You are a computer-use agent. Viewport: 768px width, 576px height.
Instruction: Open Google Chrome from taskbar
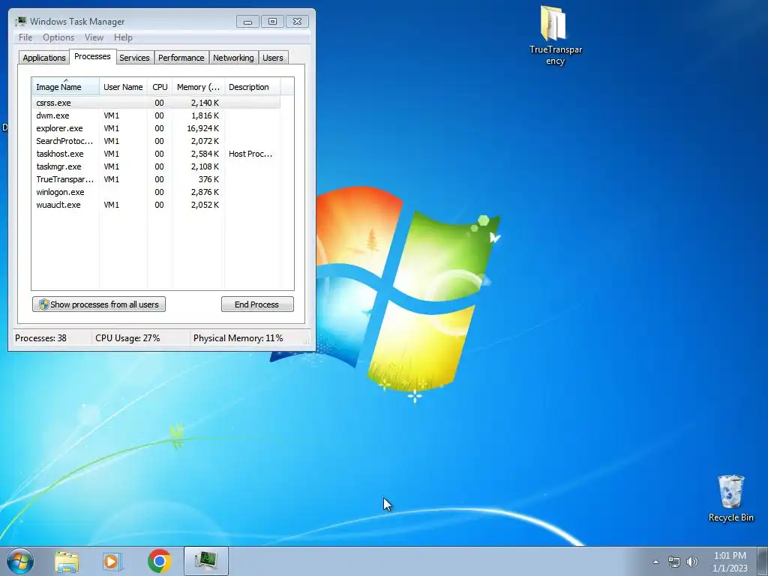159,561
